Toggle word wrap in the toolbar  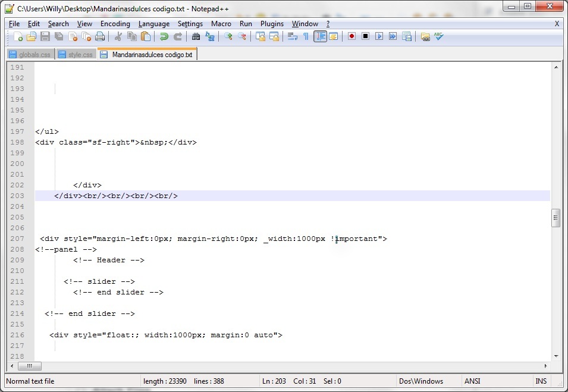(x=293, y=36)
